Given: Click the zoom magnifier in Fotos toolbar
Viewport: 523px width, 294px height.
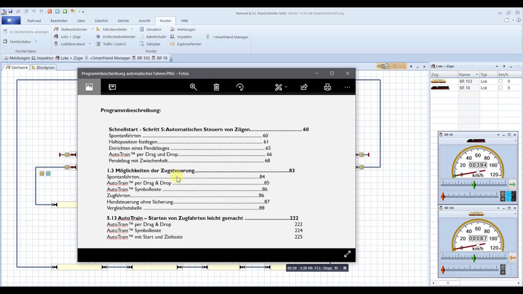Looking at the screenshot, I should tap(193, 87).
